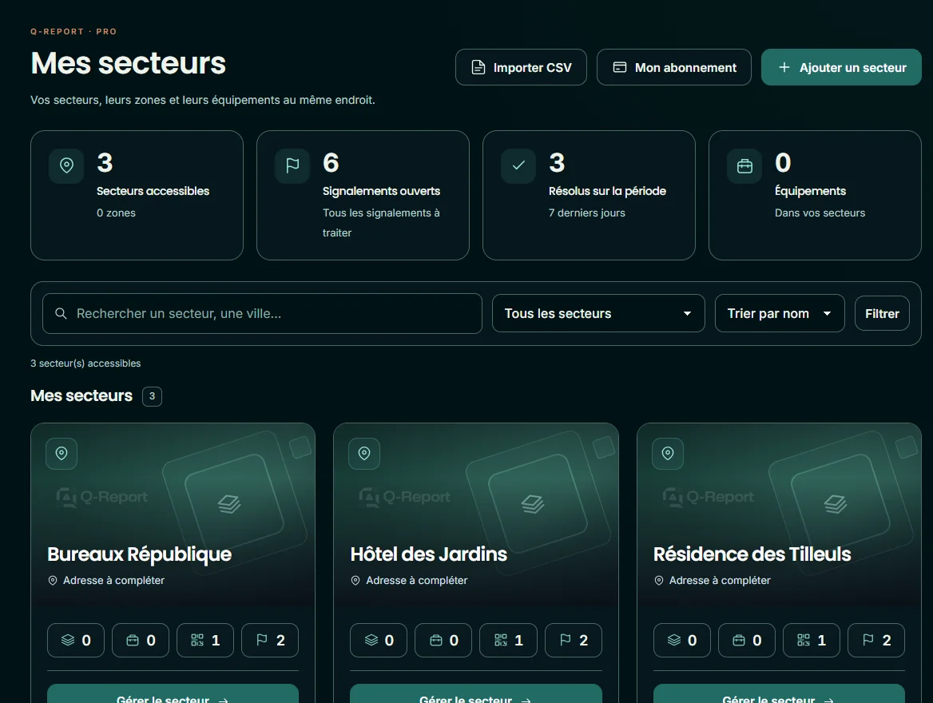Open the Hôtel des Jardins sector title
The width and height of the screenshot is (933, 703).
click(x=428, y=554)
